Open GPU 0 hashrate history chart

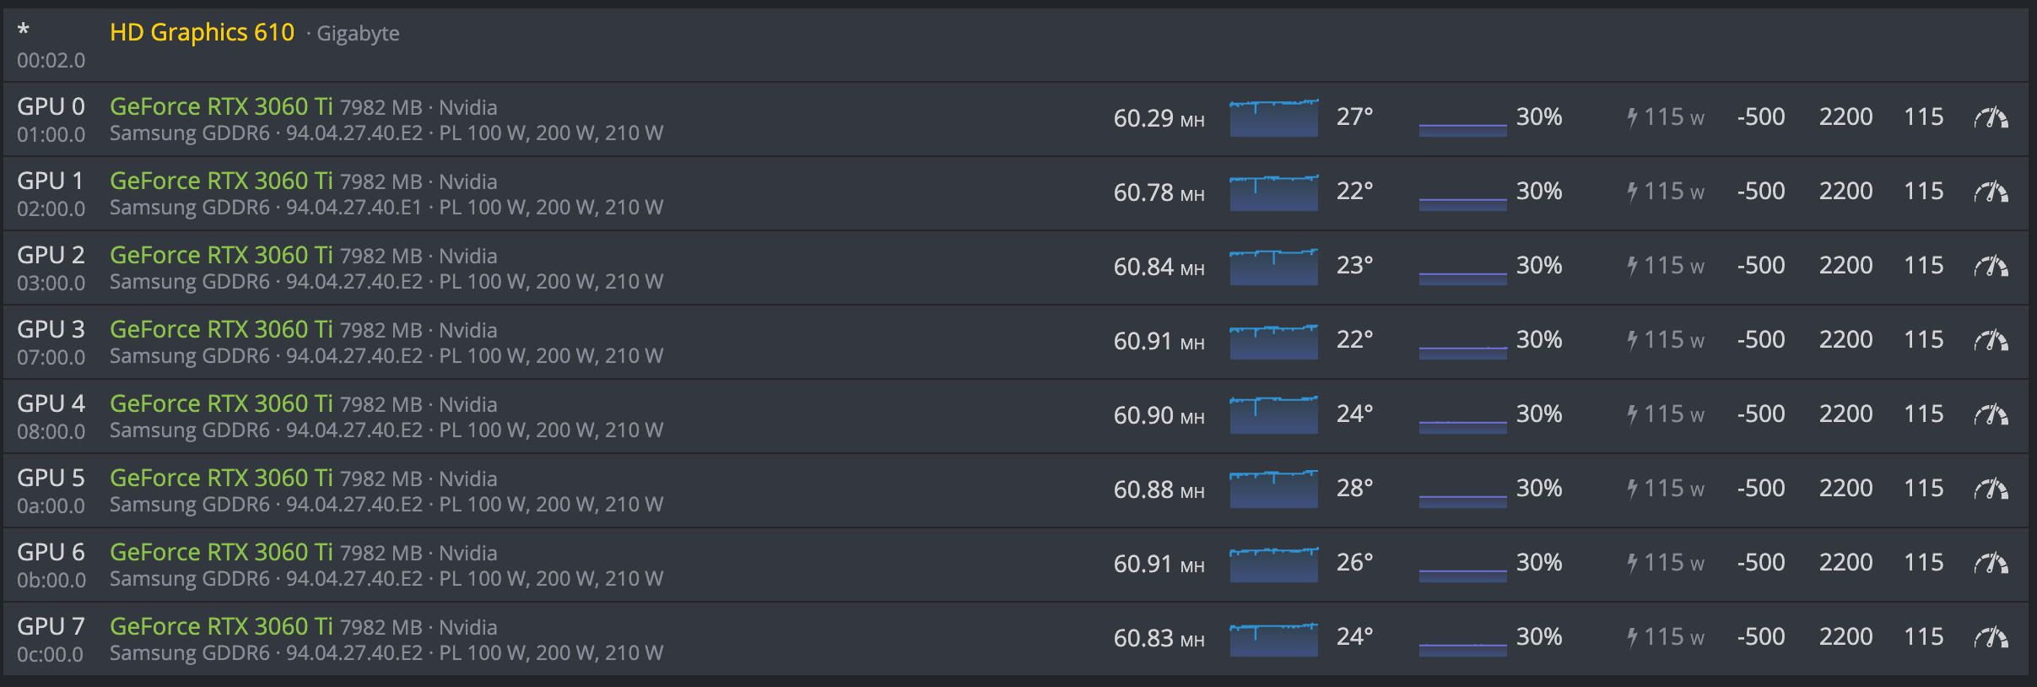coord(1273,118)
